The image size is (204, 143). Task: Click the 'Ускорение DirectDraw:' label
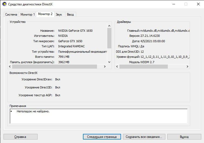pyautogui.click(x=37, y=79)
